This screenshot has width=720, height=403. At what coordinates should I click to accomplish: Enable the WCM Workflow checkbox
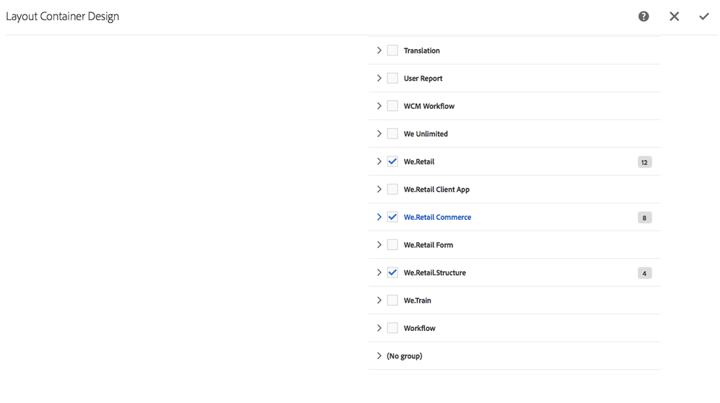[392, 106]
